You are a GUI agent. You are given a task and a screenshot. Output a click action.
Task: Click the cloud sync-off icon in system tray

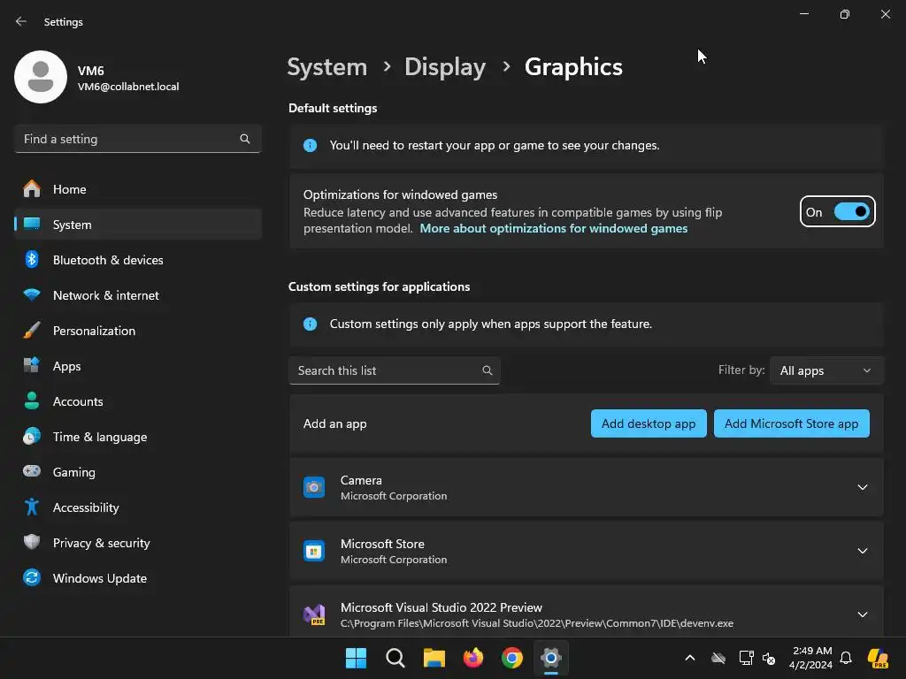[718, 658]
